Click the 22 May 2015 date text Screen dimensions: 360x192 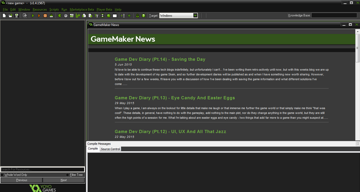point(125,137)
